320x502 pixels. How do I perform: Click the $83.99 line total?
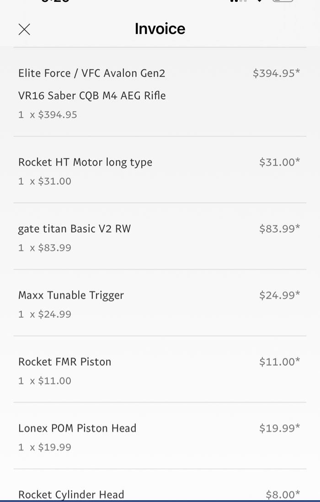[279, 229]
